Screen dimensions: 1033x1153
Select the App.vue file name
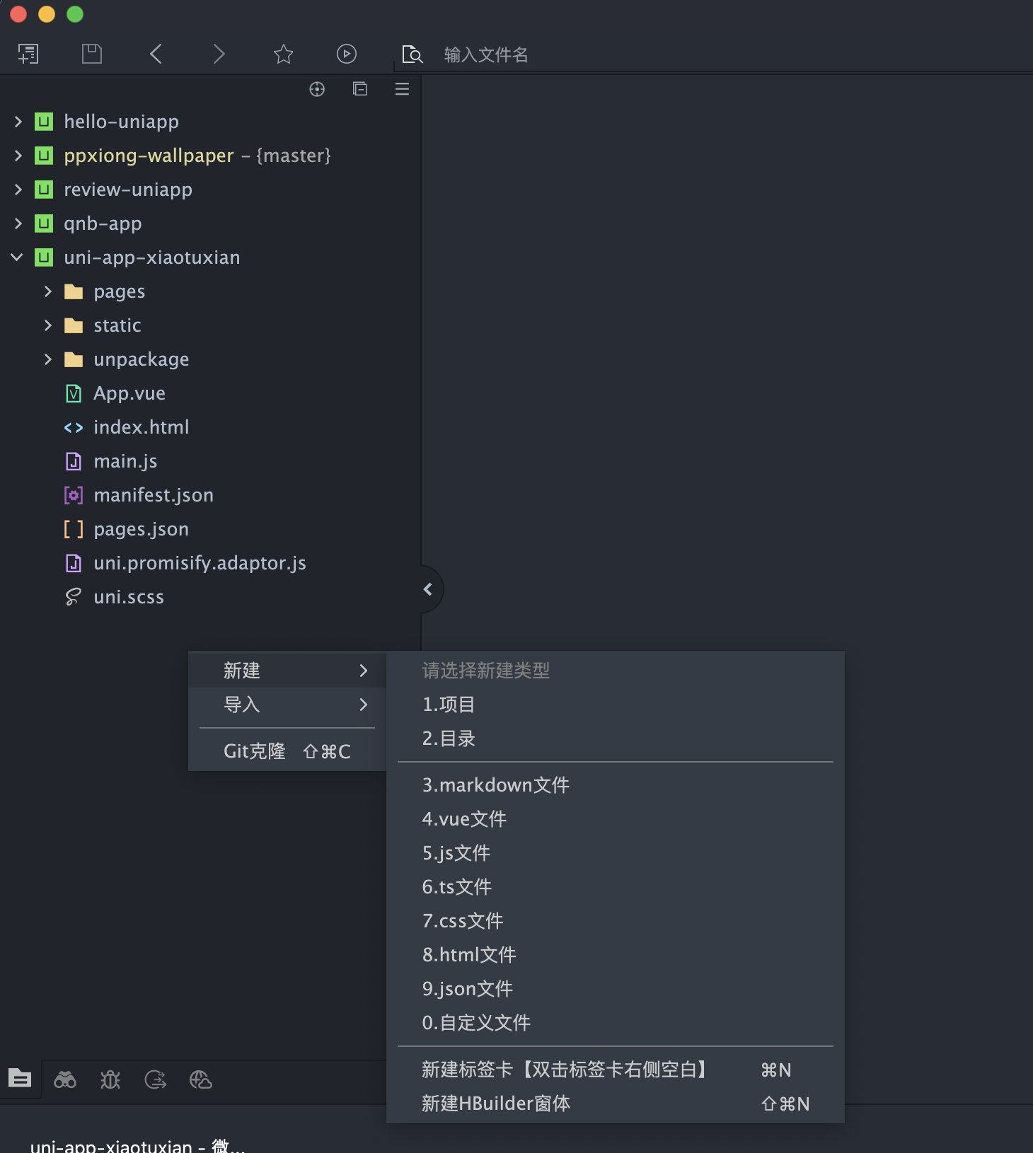point(129,393)
